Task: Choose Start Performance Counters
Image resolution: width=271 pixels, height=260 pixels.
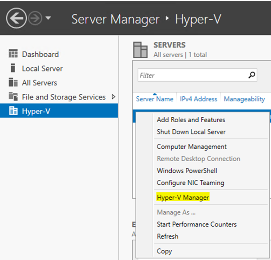Action: point(197,225)
